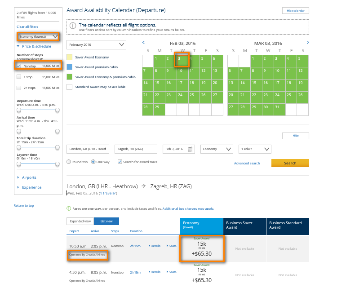Select the Business Saver Award column header
The width and height of the screenshot is (337, 292).
coord(244,225)
